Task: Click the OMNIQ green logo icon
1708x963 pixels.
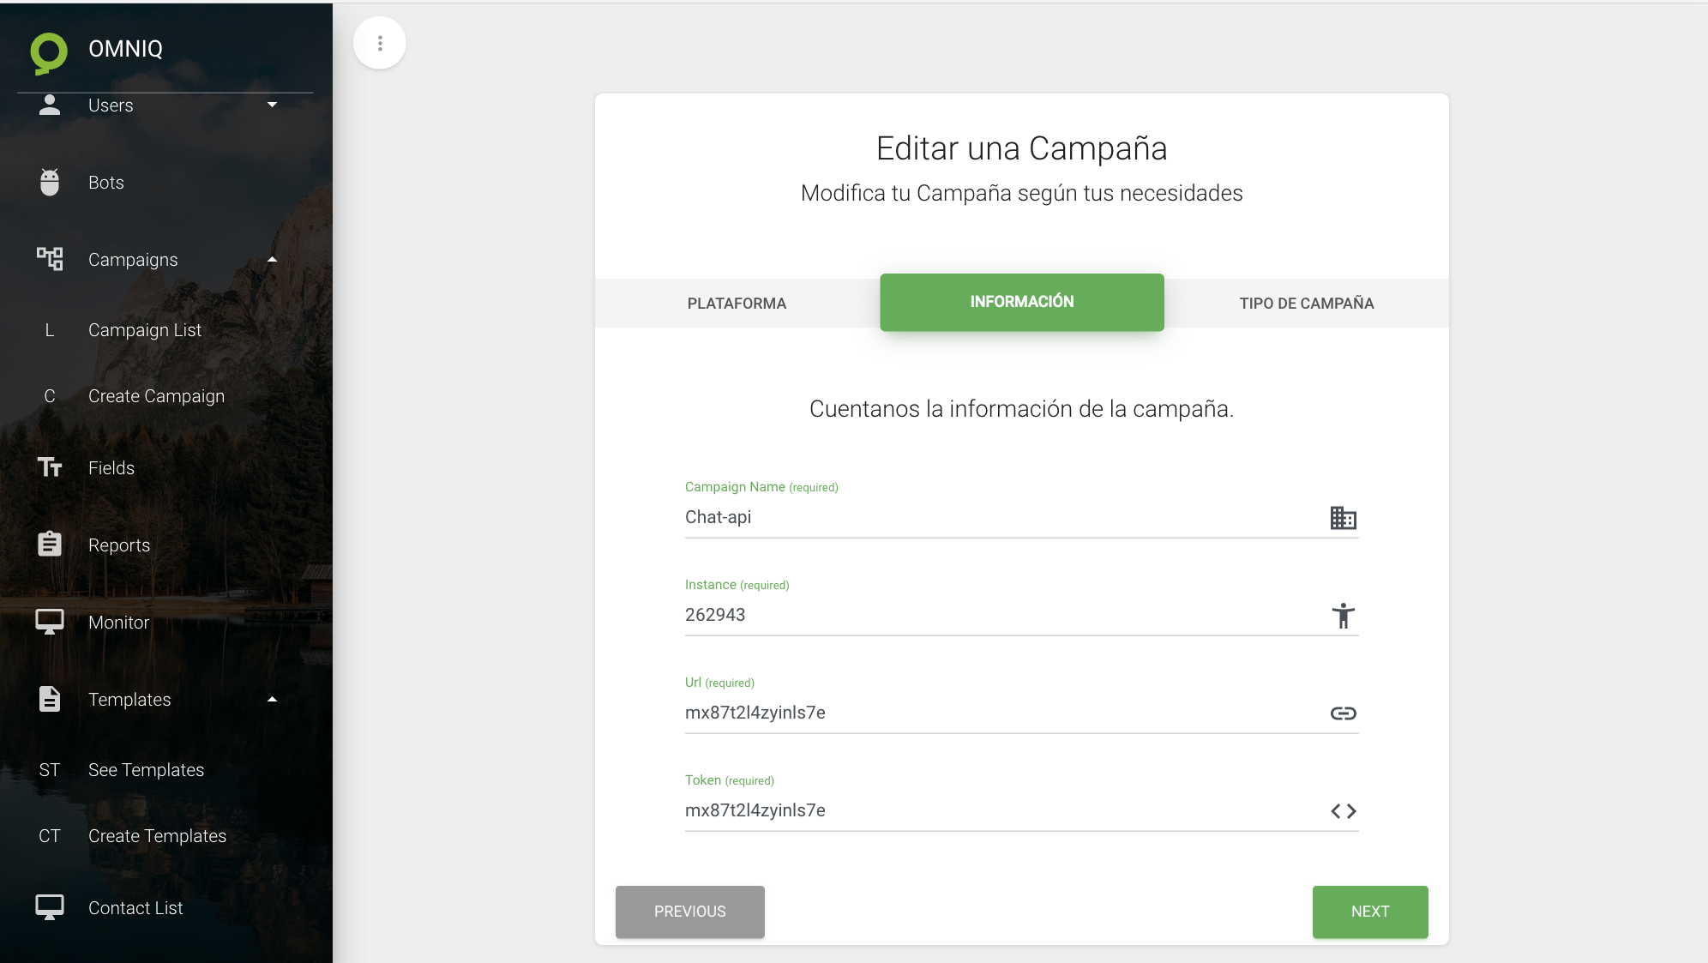Action: [x=49, y=52]
